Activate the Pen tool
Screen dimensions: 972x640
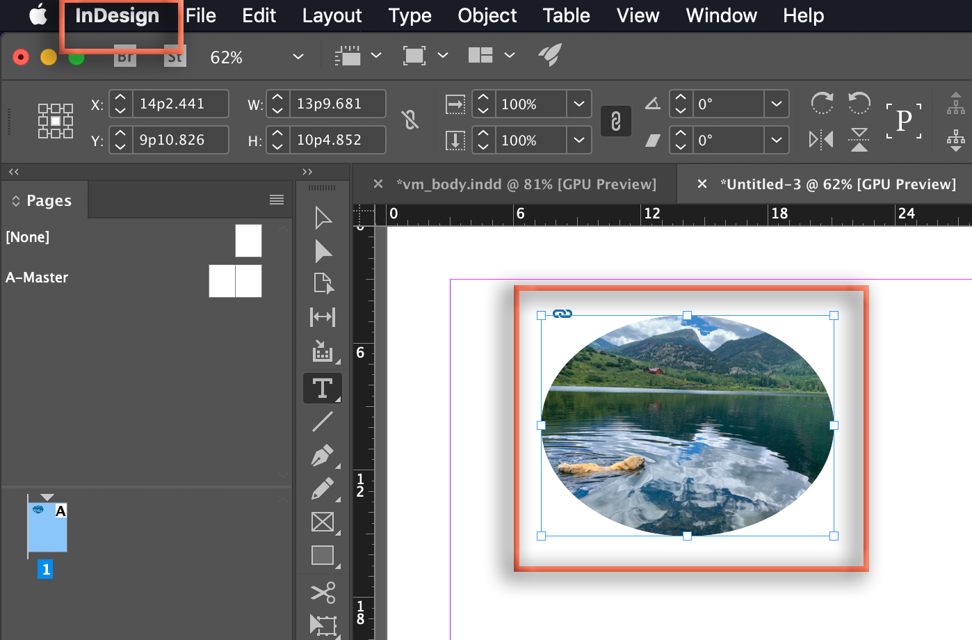(322, 456)
